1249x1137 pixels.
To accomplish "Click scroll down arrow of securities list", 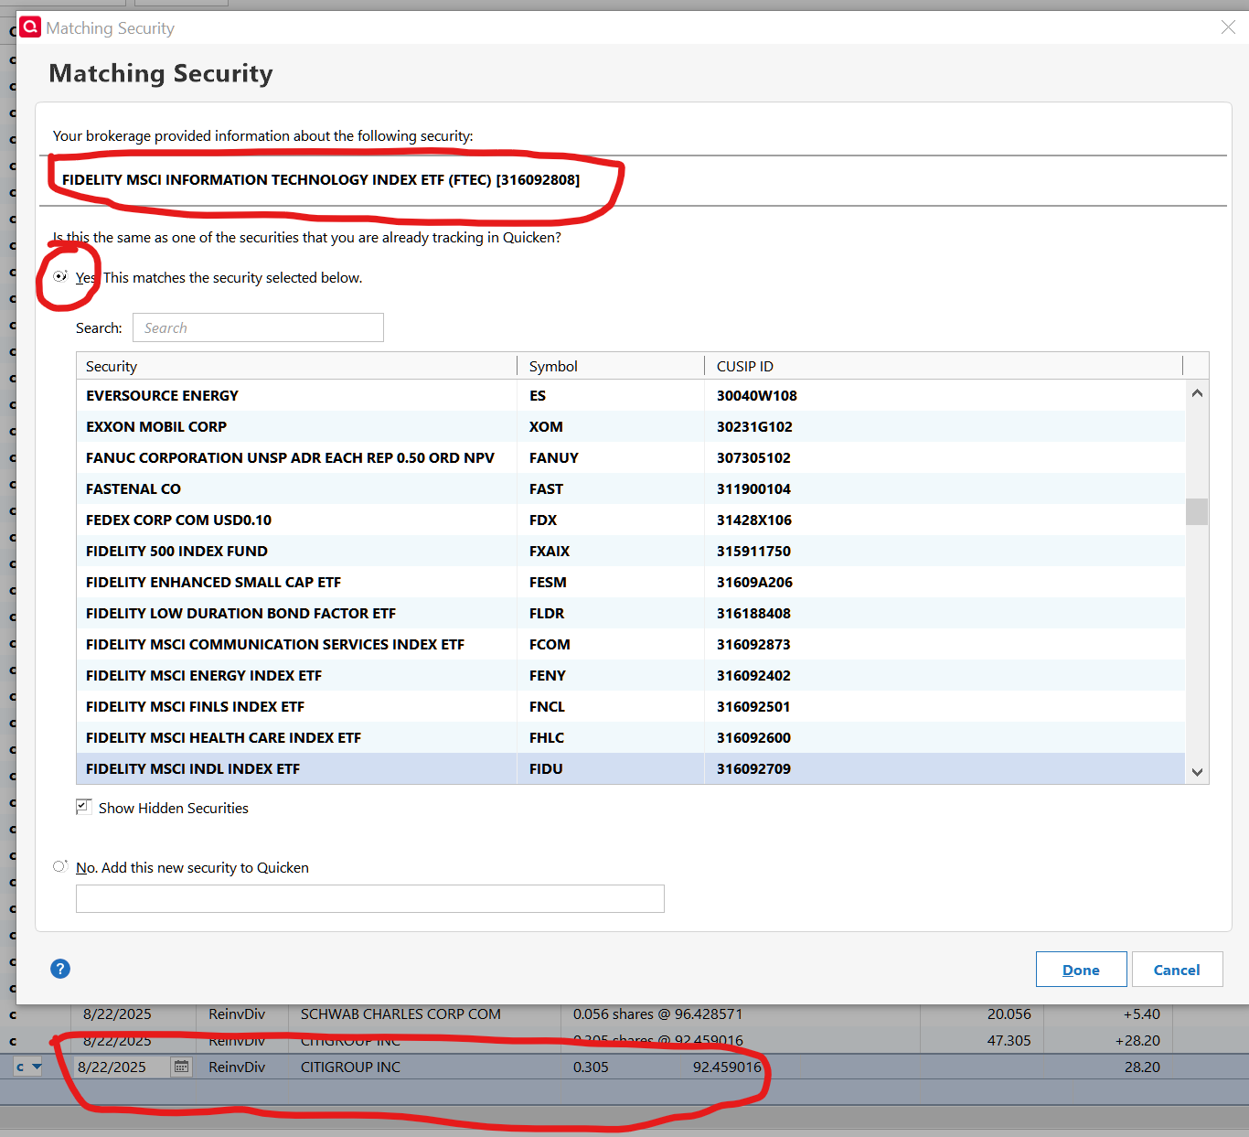I will click(x=1197, y=772).
